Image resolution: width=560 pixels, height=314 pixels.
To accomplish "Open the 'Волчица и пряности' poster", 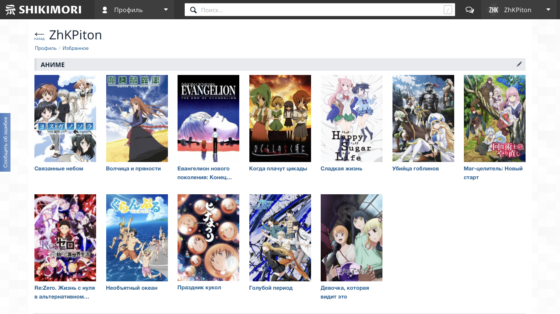I will tap(137, 118).
